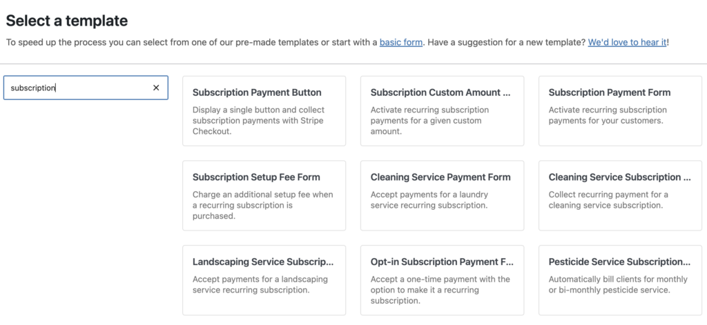Open the basic form link
The image size is (707, 325).
(401, 42)
